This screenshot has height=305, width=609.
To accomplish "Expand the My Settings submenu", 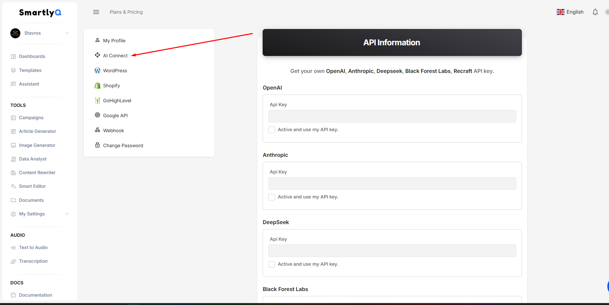I will (67, 214).
